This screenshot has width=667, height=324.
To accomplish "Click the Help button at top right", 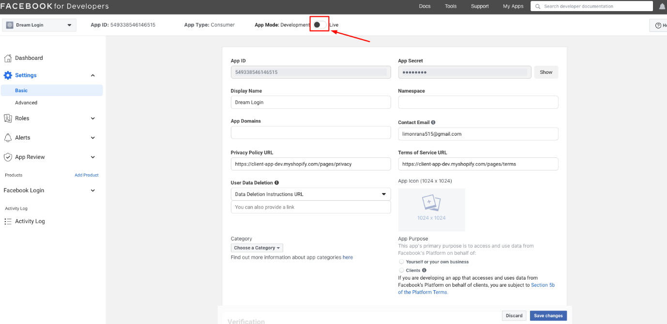I will click(658, 25).
